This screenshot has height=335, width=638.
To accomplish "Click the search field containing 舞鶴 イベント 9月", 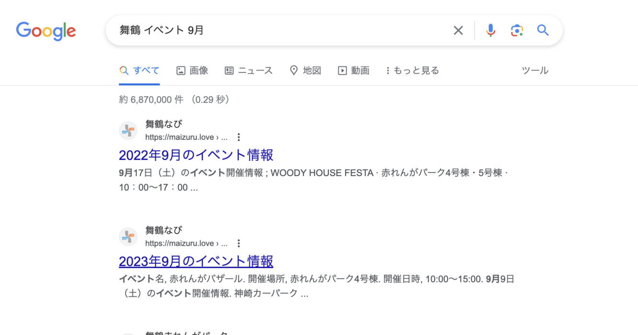I will [x=278, y=31].
